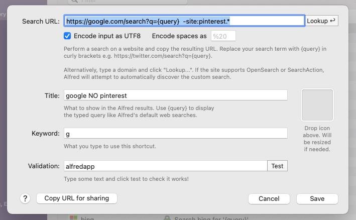
Task: Click the Validation text field
Action: coord(165,166)
